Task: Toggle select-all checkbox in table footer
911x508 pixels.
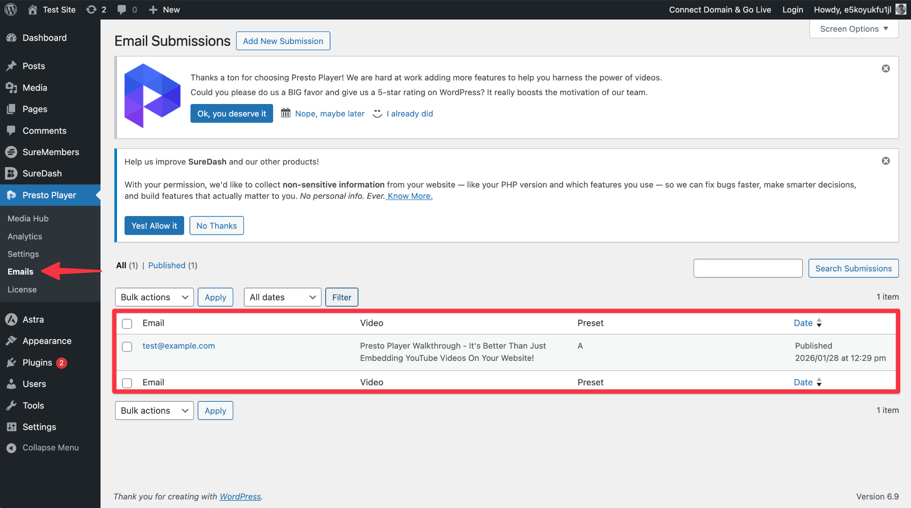Action: 127,383
